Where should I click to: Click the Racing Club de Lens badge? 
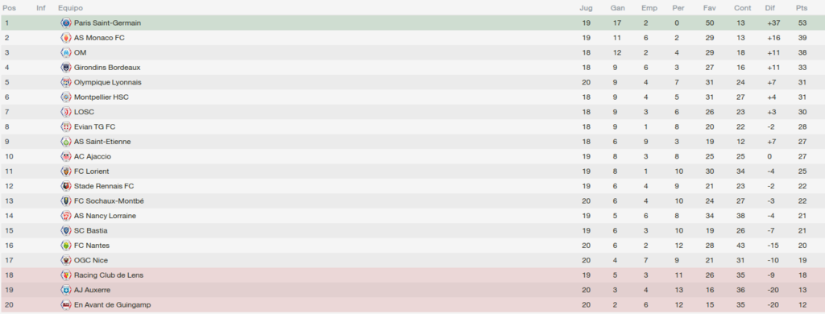(x=66, y=275)
